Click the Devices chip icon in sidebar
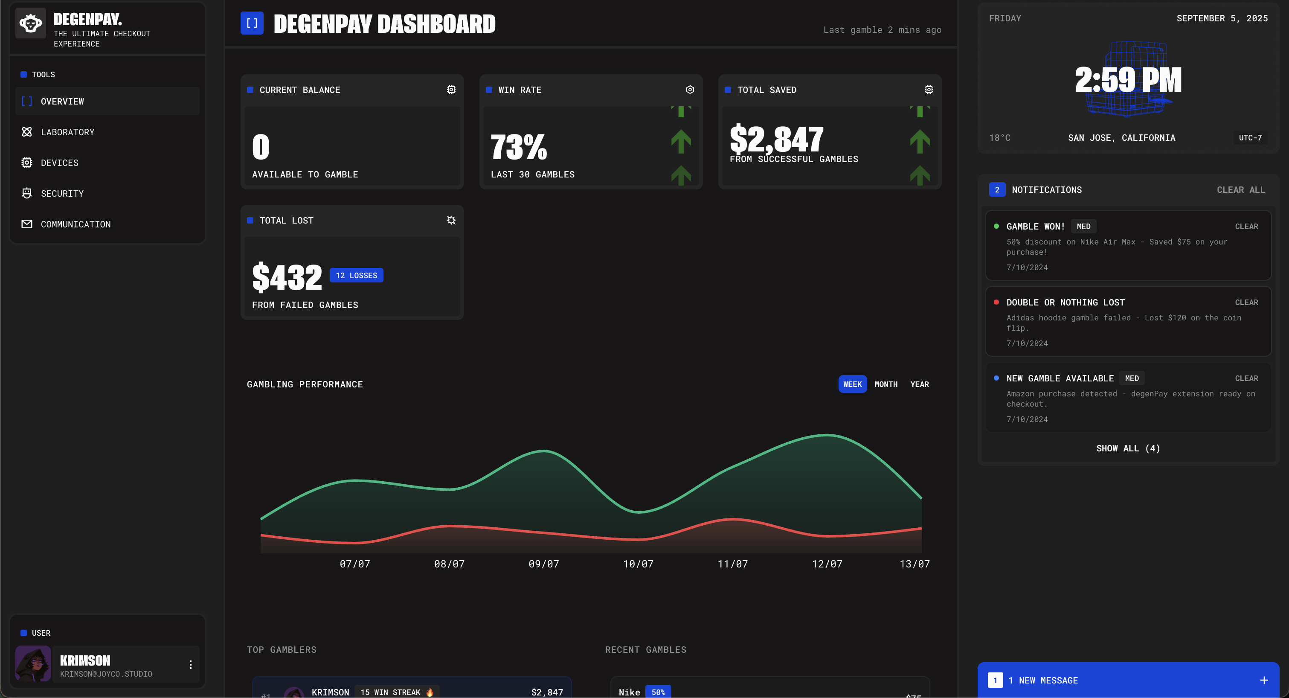 (x=27, y=163)
